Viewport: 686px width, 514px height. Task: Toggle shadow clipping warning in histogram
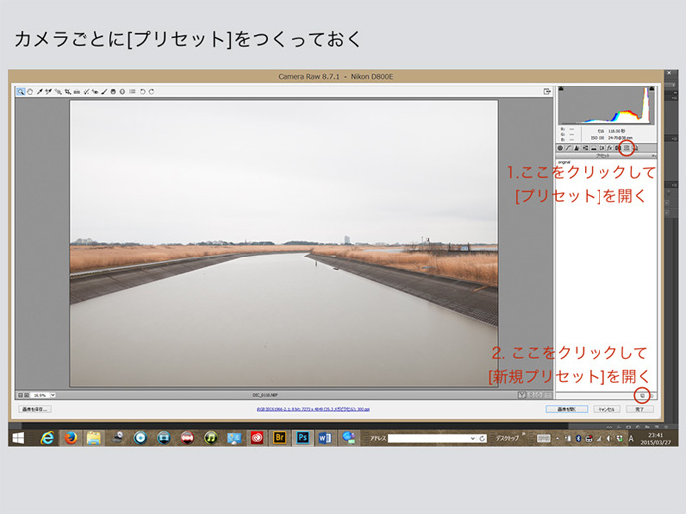pos(561,89)
